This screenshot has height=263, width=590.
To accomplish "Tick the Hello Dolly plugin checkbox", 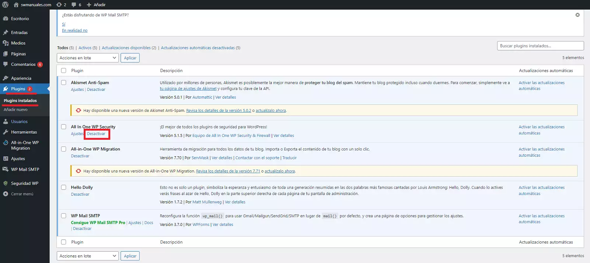I will (64, 188).
